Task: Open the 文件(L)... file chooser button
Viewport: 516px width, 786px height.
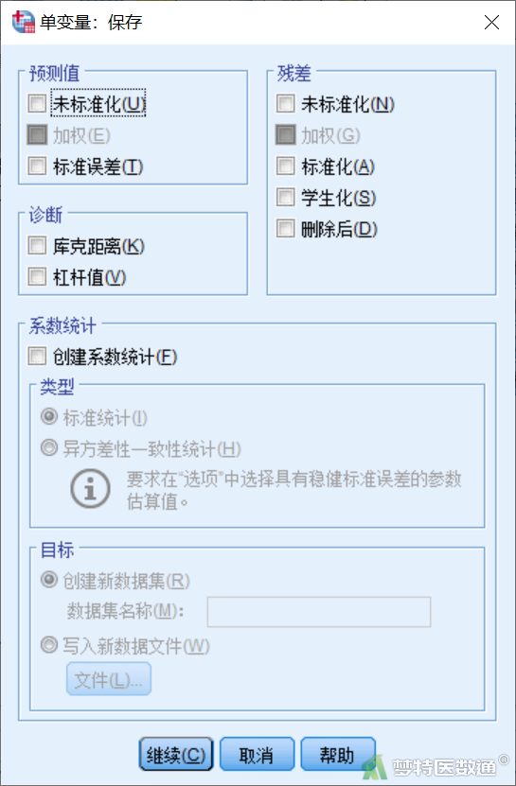Action: pyautogui.click(x=109, y=679)
